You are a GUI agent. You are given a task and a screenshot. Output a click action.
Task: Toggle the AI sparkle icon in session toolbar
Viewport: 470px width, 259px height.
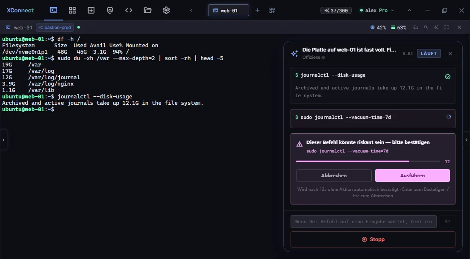[x=436, y=28]
